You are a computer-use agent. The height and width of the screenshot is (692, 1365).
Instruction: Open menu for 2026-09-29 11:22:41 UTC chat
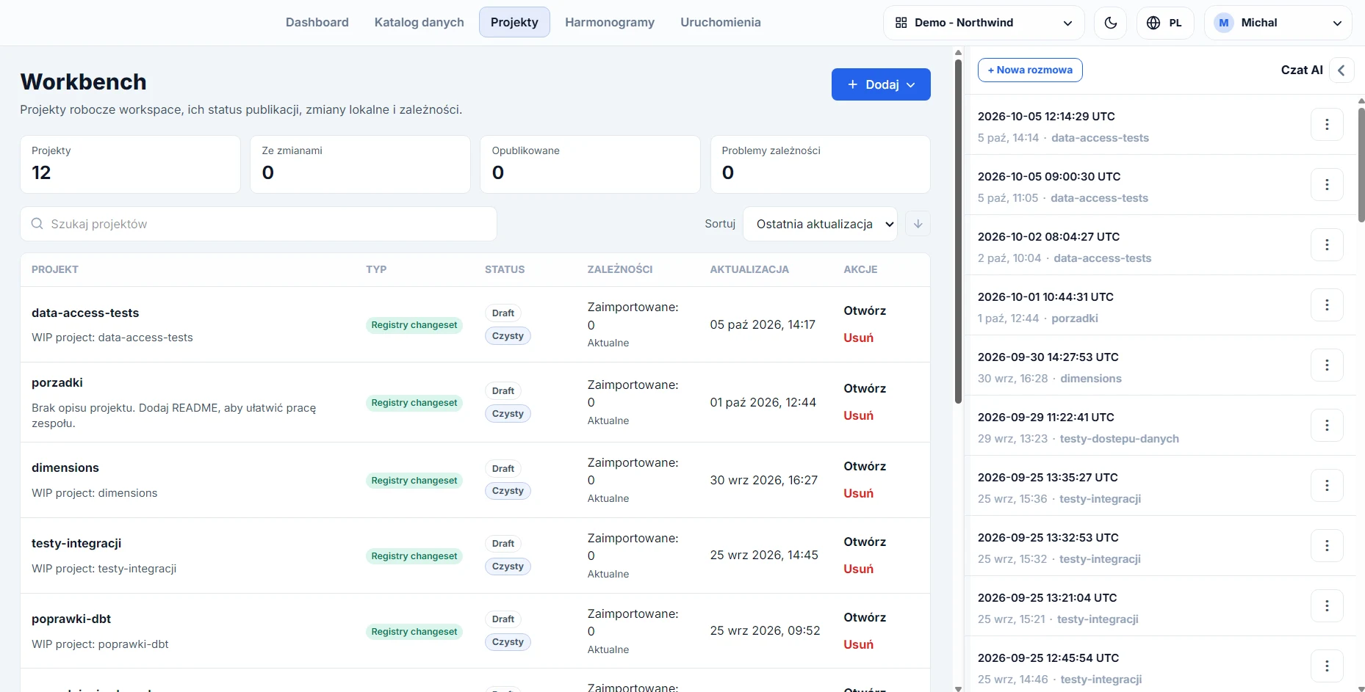click(x=1327, y=426)
